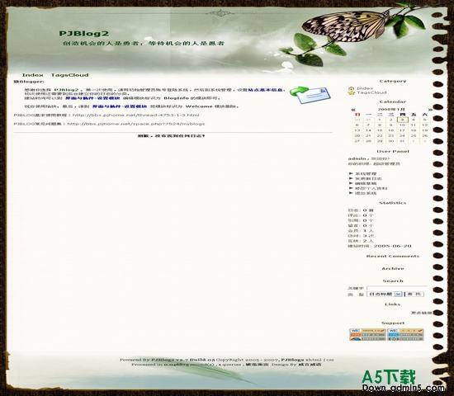Screen dimensions: 454x396
Task: Click the envelope with green arrow image
Action: coord(310,95)
